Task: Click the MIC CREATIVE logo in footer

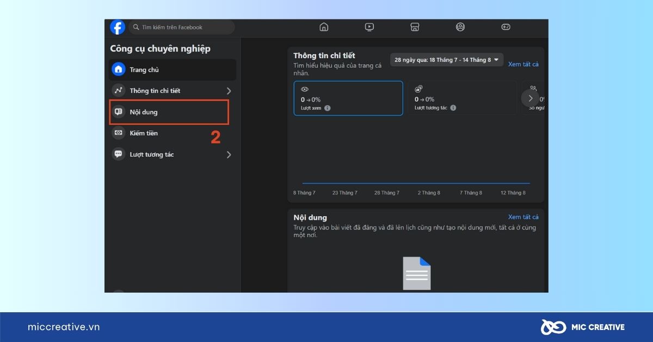Action: click(x=582, y=327)
